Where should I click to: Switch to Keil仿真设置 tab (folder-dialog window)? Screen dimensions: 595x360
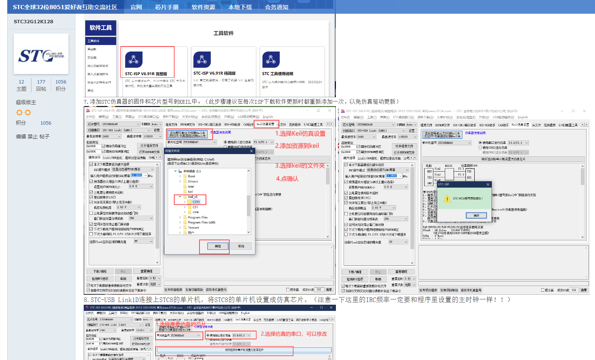266,124
